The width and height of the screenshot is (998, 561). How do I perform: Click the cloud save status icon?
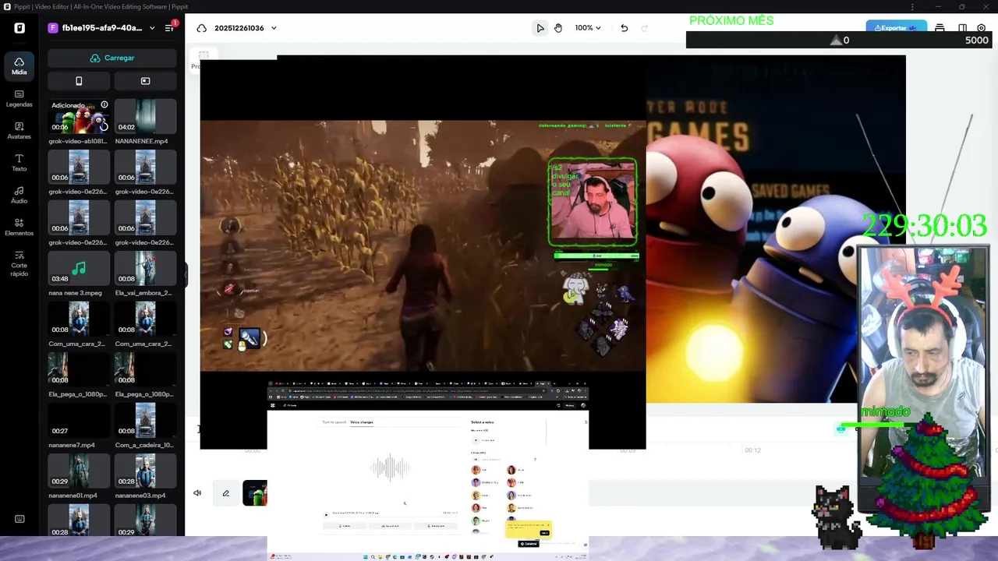[202, 28]
